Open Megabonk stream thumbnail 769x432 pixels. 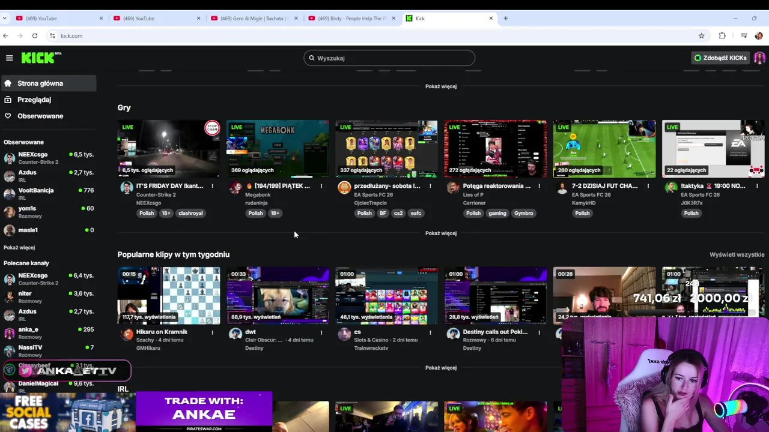(278, 149)
